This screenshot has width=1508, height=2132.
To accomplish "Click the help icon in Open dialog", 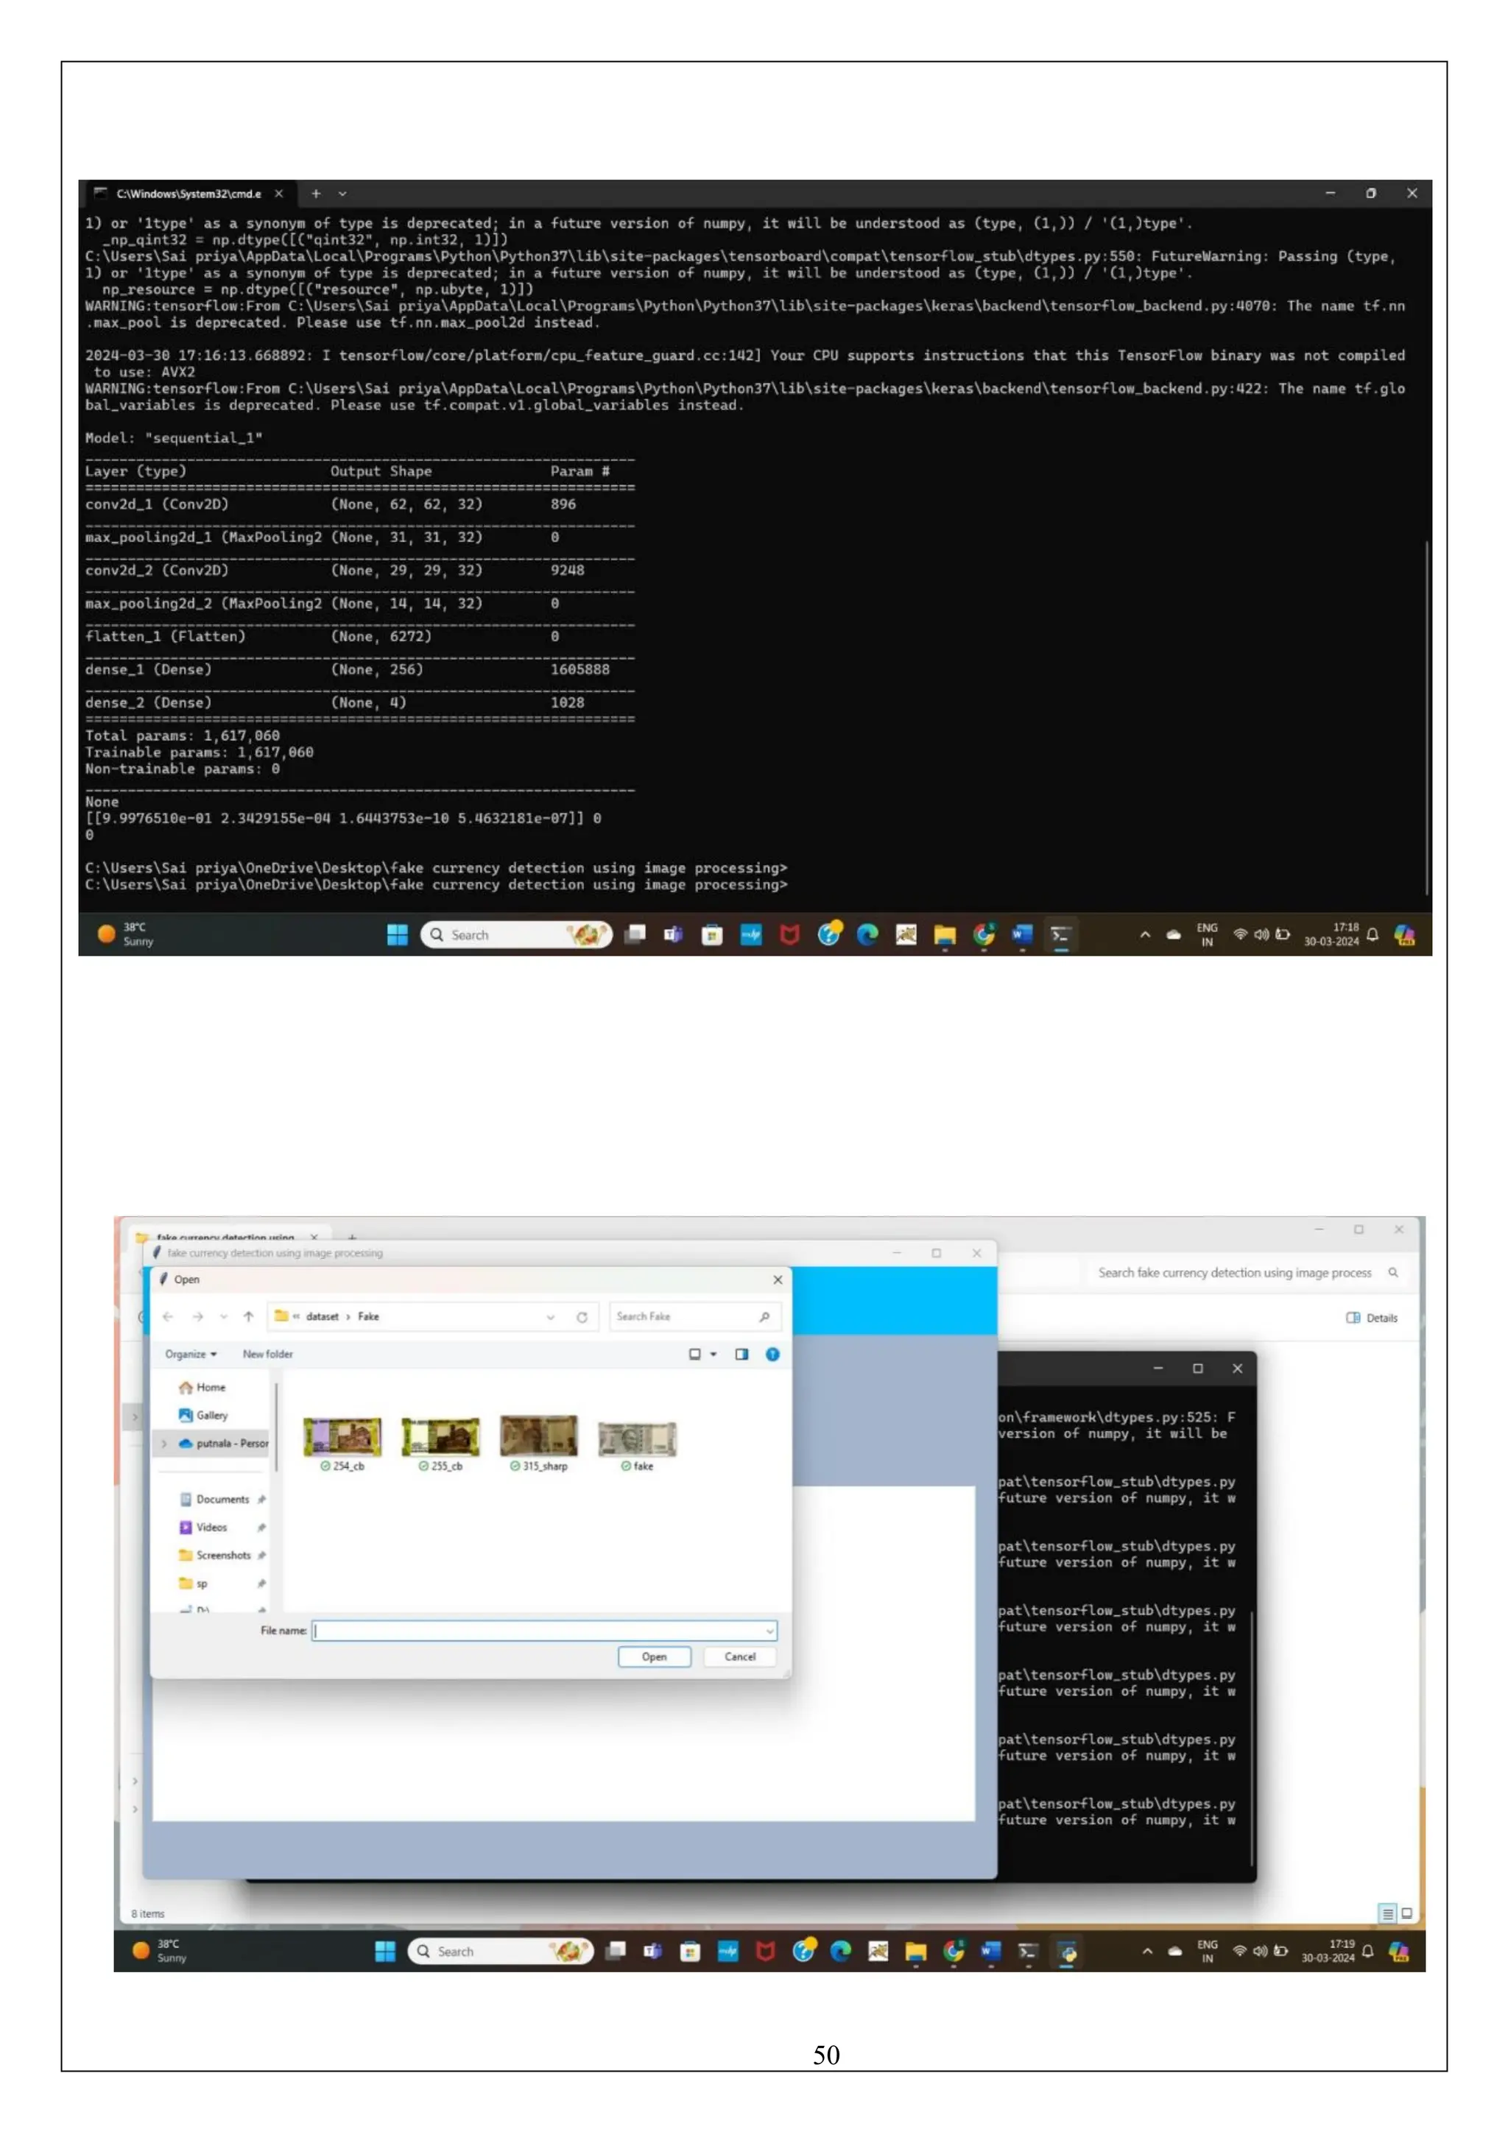I will [x=772, y=1354].
